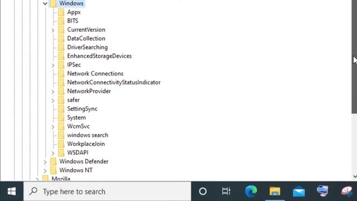Image resolution: width=357 pixels, height=201 pixels.
Task: Select the NetworkProvider key name
Action: (89, 91)
